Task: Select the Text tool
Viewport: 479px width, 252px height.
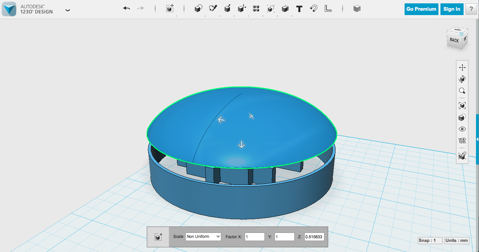Action: [299, 9]
